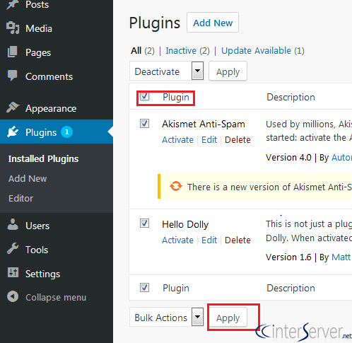Click the Tools wrench icon
This screenshot has height=343, width=352.
click(x=13, y=248)
